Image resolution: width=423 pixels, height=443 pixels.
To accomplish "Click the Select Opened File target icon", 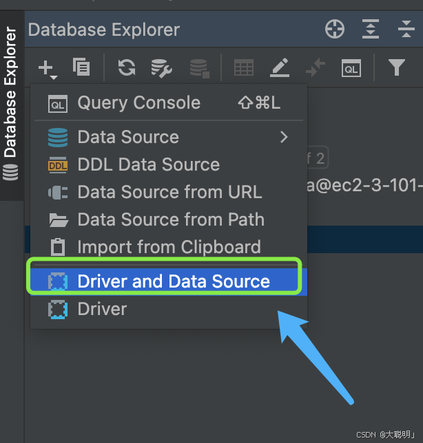I will (335, 30).
